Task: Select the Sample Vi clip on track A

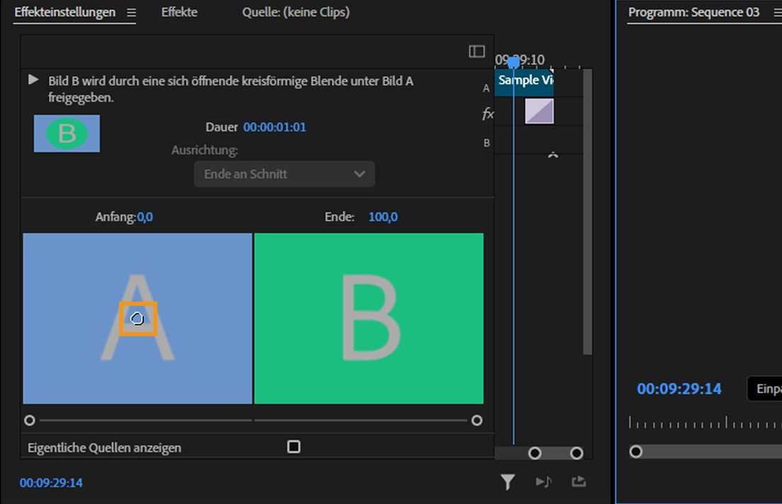Action: (x=524, y=83)
